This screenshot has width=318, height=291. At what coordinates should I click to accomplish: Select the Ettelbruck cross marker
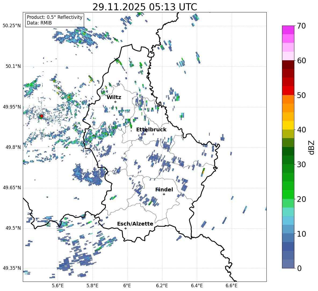(145, 134)
